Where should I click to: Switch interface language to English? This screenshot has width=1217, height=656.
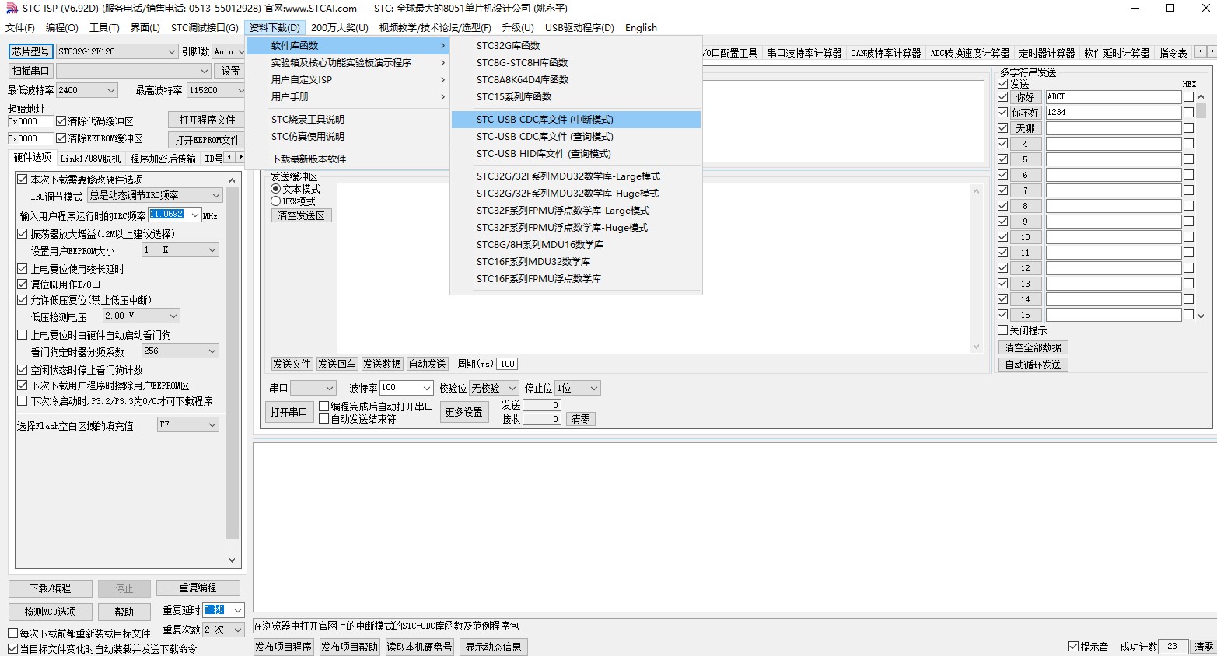pos(641,27)
